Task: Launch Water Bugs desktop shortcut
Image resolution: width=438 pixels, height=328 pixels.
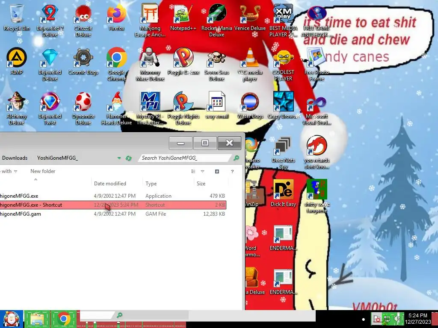Action: (x=250, y=105)
